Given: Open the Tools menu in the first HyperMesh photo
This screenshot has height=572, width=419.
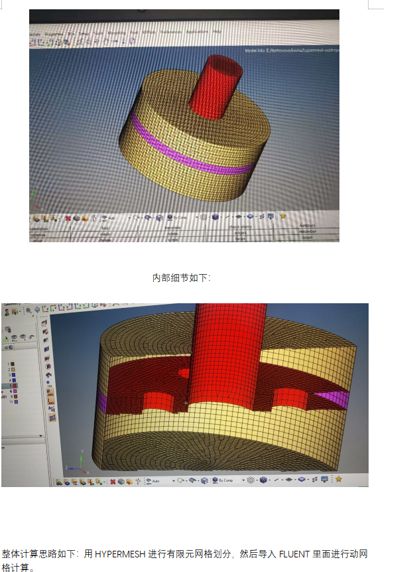Looking at the screenshot, I should 98,33.
